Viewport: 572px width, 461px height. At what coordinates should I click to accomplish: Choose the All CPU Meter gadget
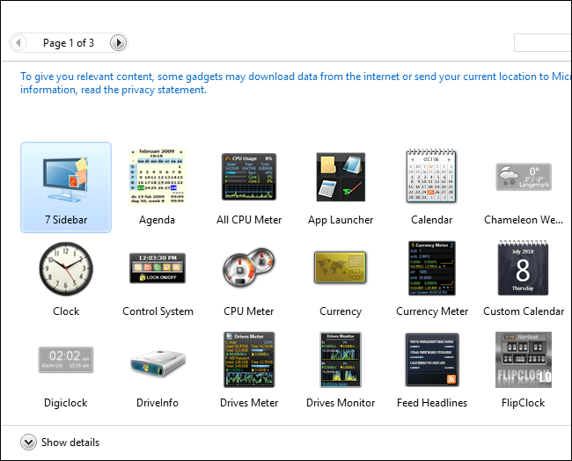249,178
